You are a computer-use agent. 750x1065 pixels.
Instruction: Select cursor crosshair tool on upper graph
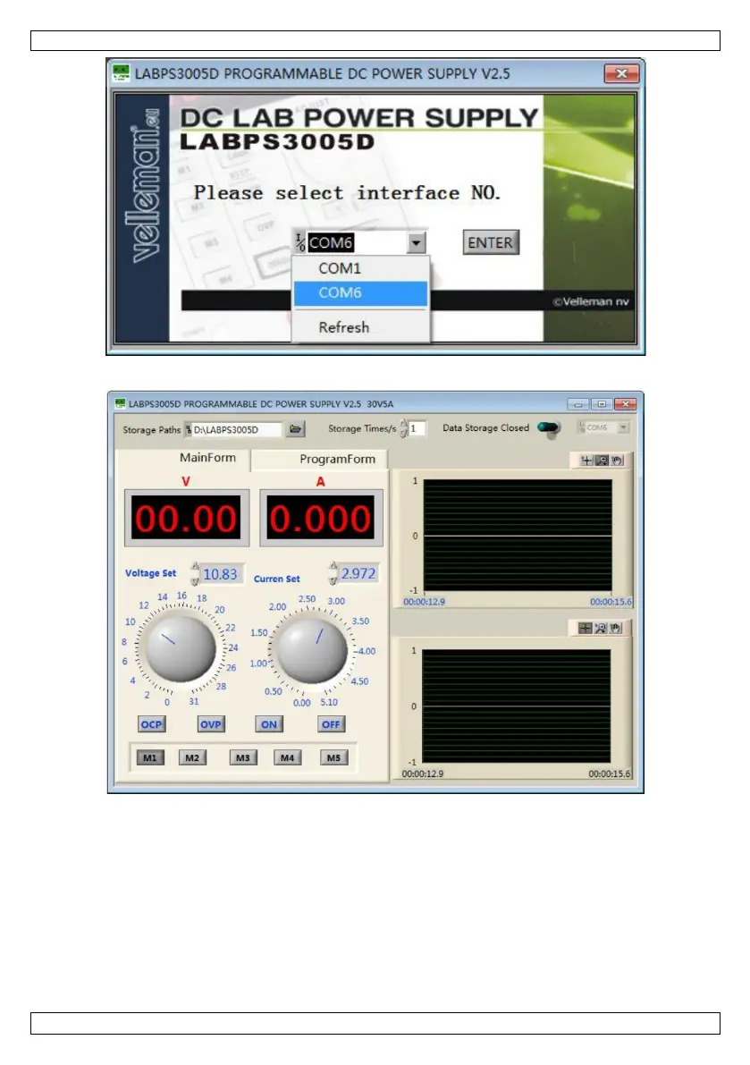[x=586, y=461]
